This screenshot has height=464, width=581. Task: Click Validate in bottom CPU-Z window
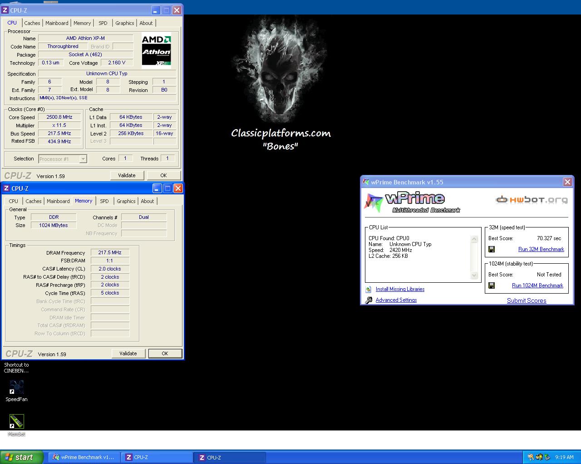pyautogui.click(x=128, y=353)
